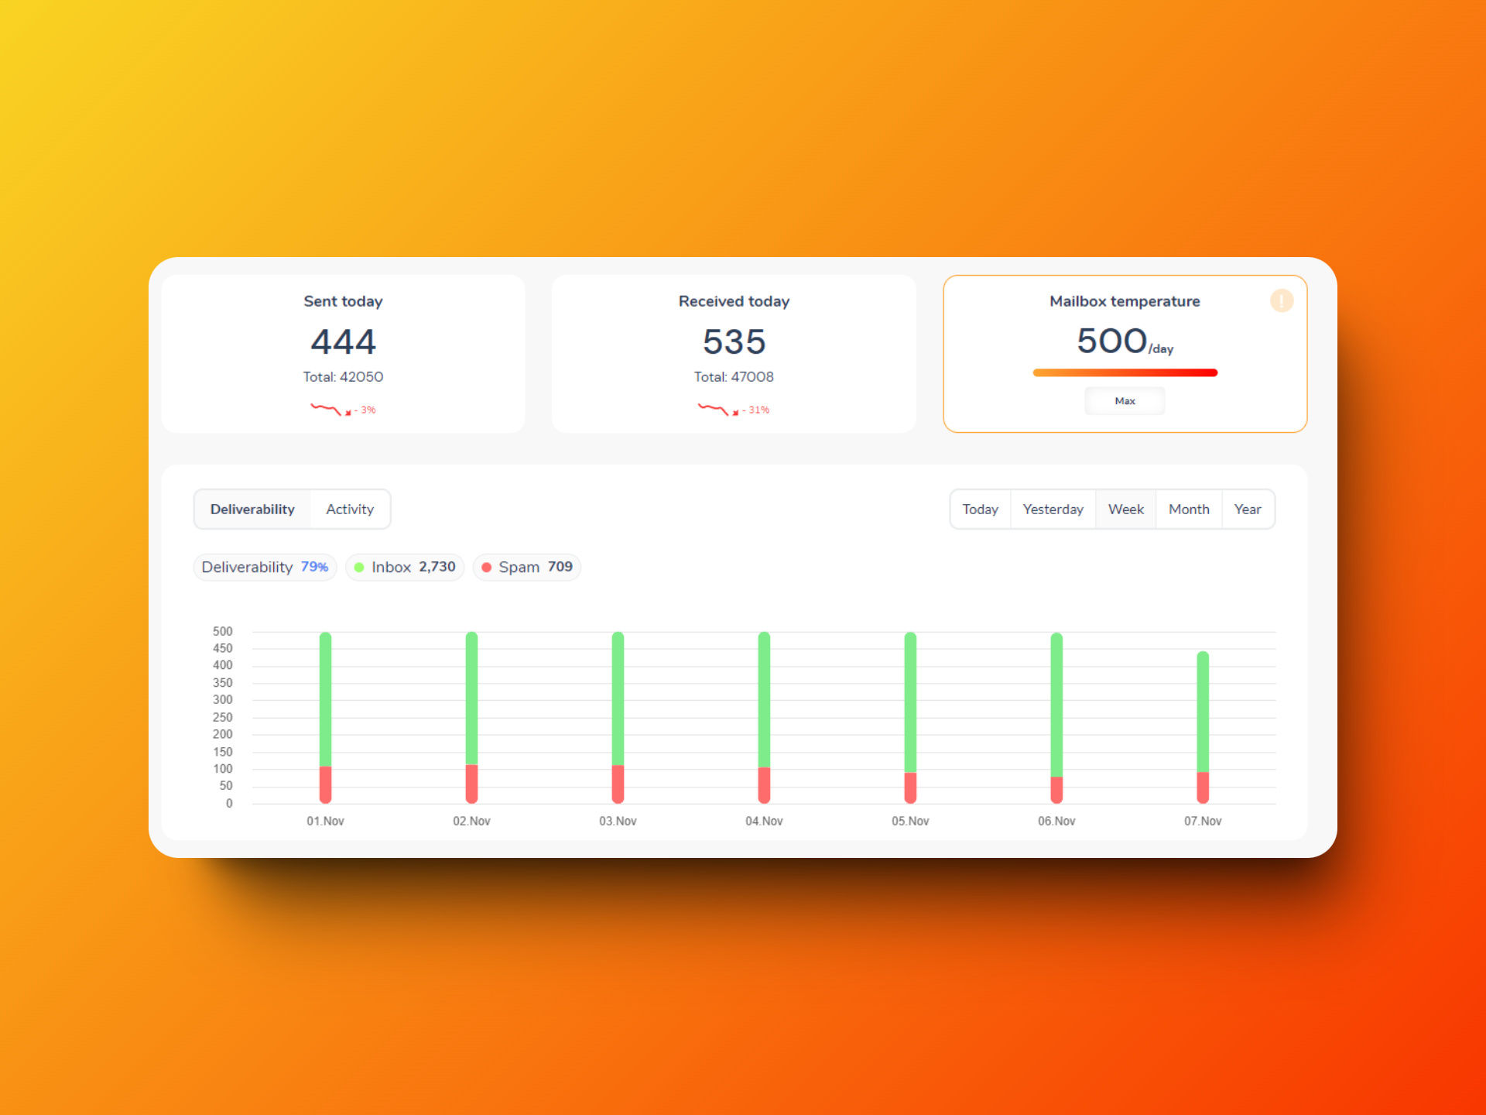Select the Yesterday time range
The width and height of the screenshot is (1486, 1115).
(1053, 509)
